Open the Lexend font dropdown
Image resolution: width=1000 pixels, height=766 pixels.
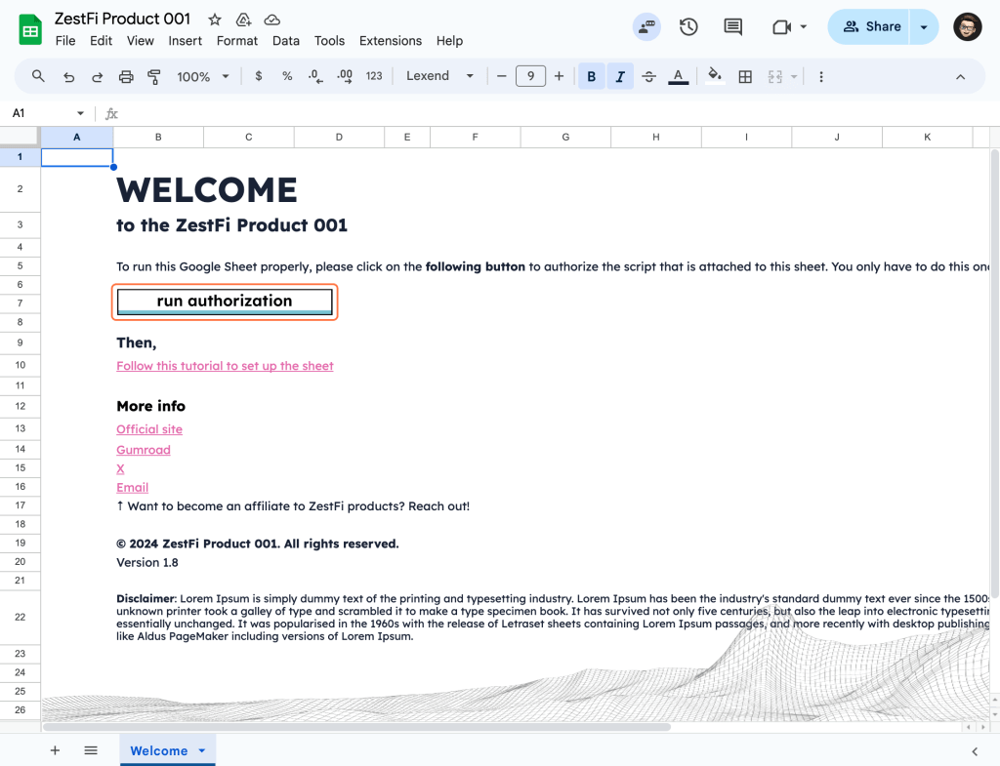pos(439,75)
